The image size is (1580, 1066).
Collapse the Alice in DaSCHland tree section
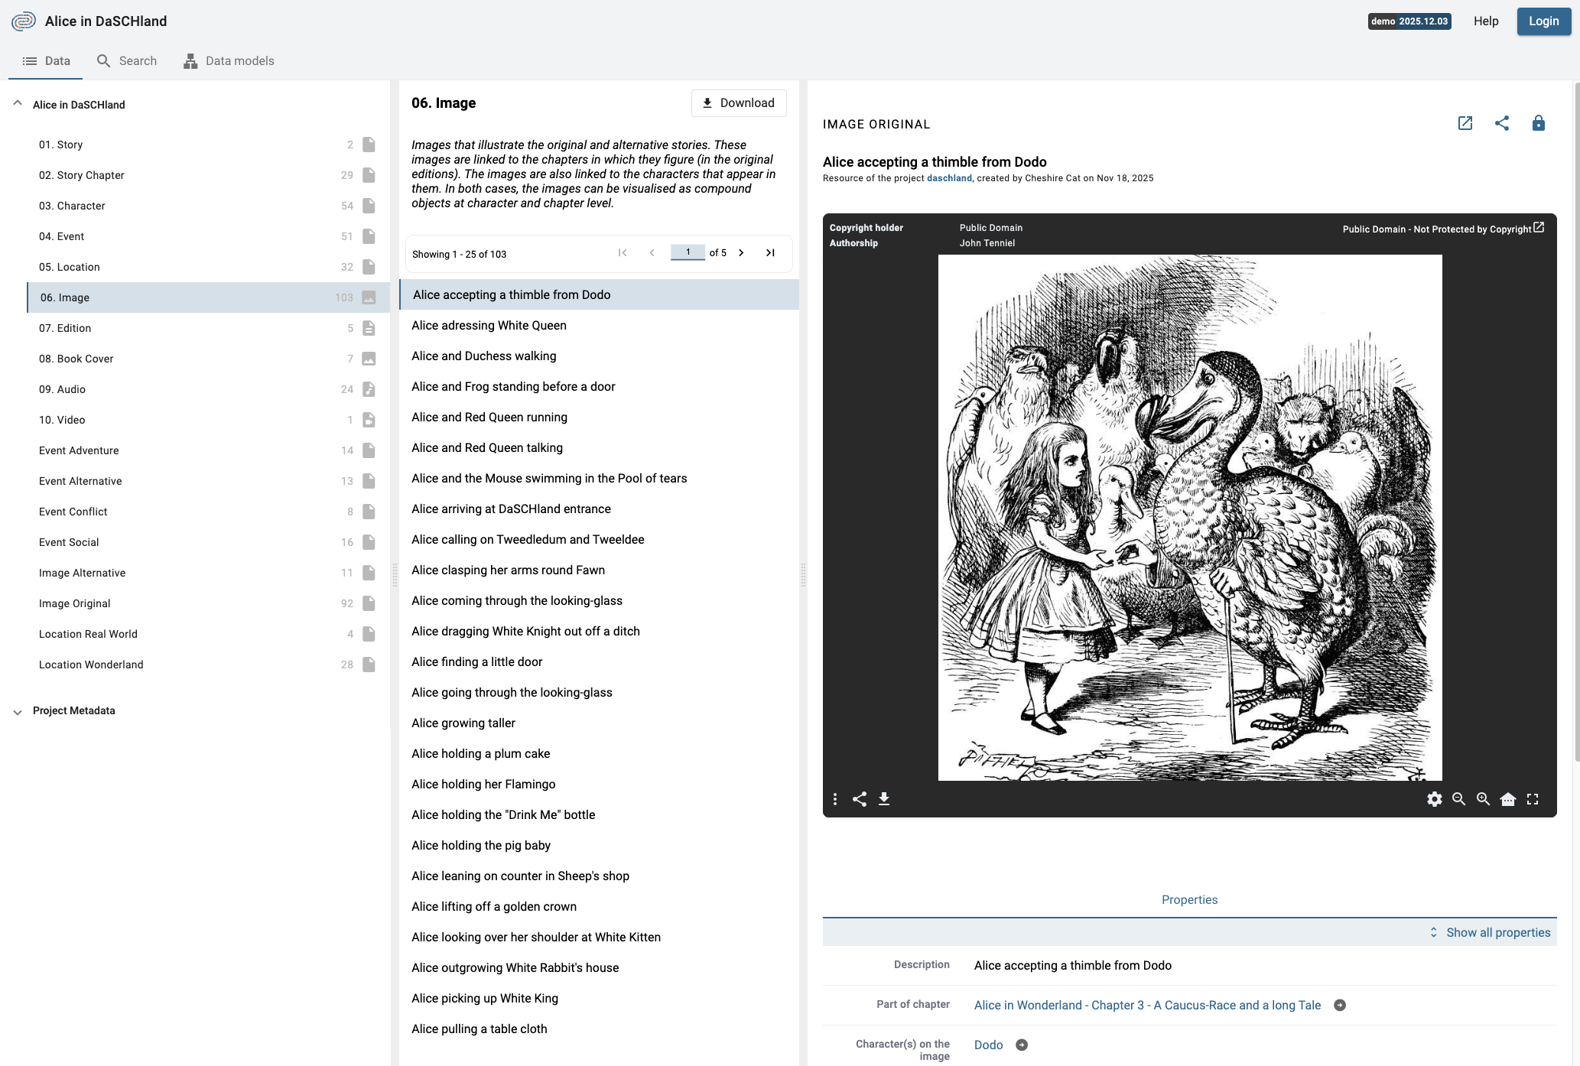[17, 104]
